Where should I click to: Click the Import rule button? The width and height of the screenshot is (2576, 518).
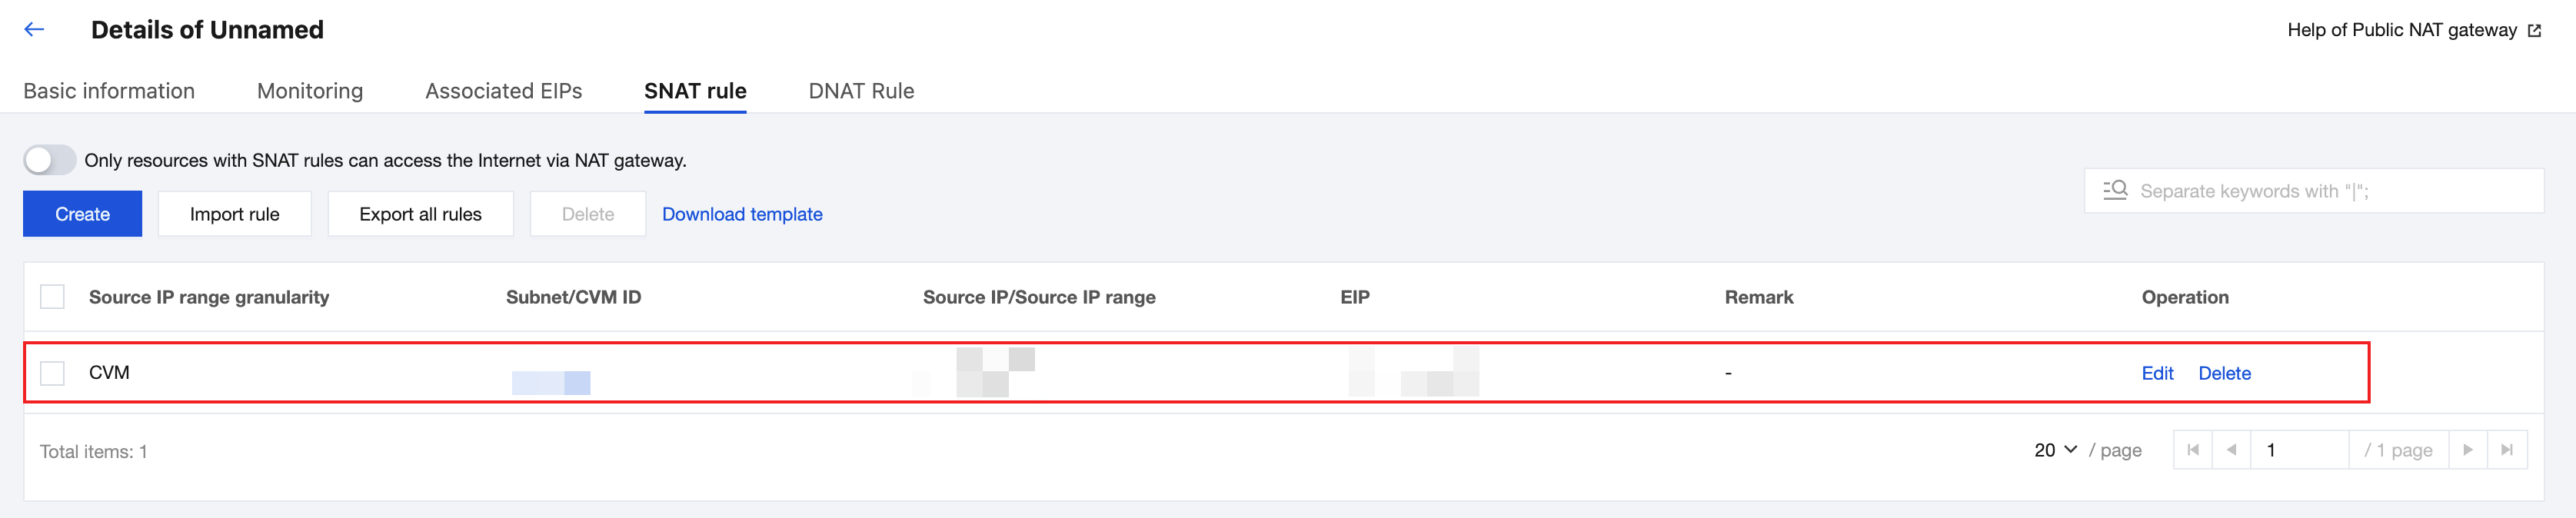tap(234, 214)
